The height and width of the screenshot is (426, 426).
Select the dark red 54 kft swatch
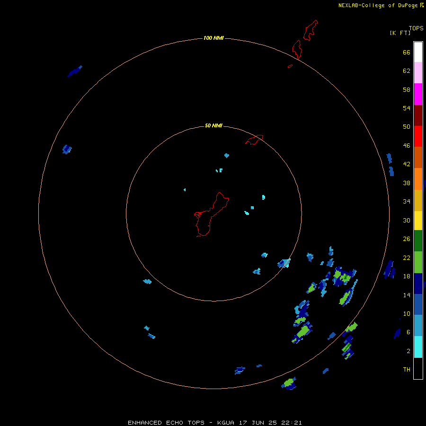coord(418,115)
